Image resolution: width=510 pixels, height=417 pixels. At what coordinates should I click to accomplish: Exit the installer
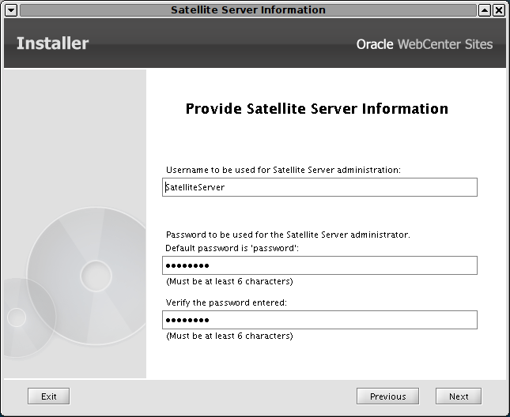tap(48, 396)
